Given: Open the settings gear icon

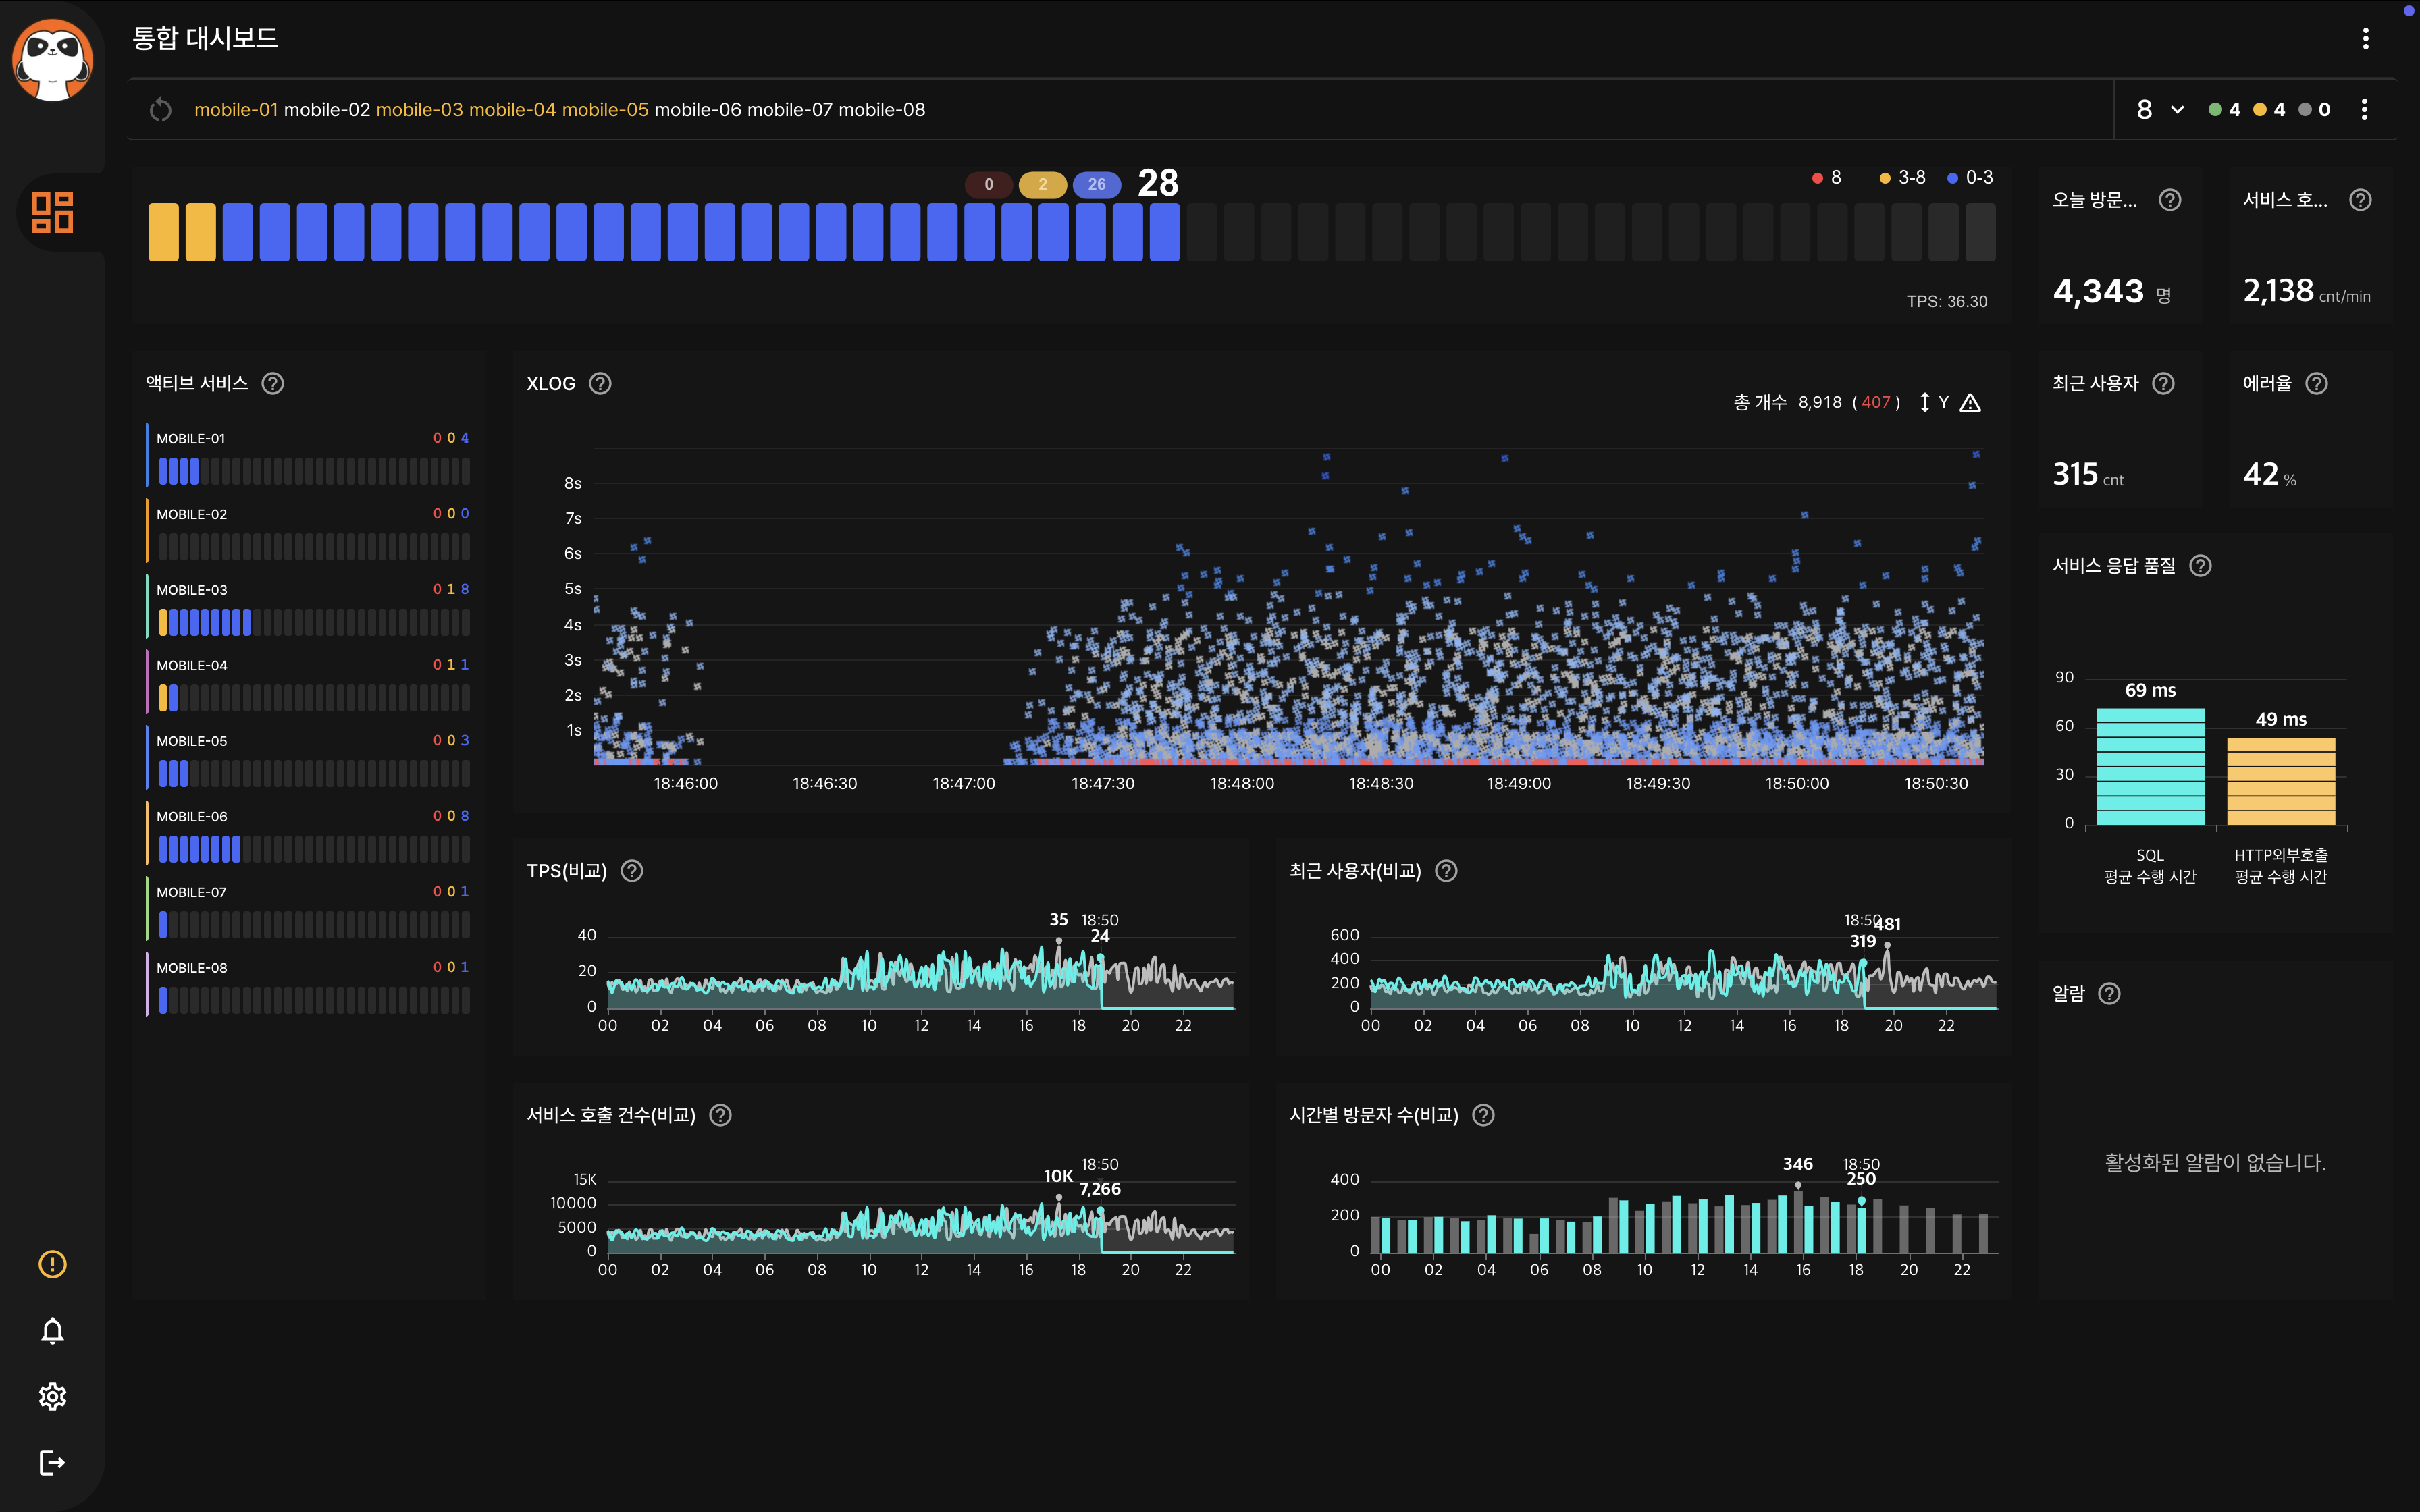Looking at the screenshot, I should pos(53,1396).
